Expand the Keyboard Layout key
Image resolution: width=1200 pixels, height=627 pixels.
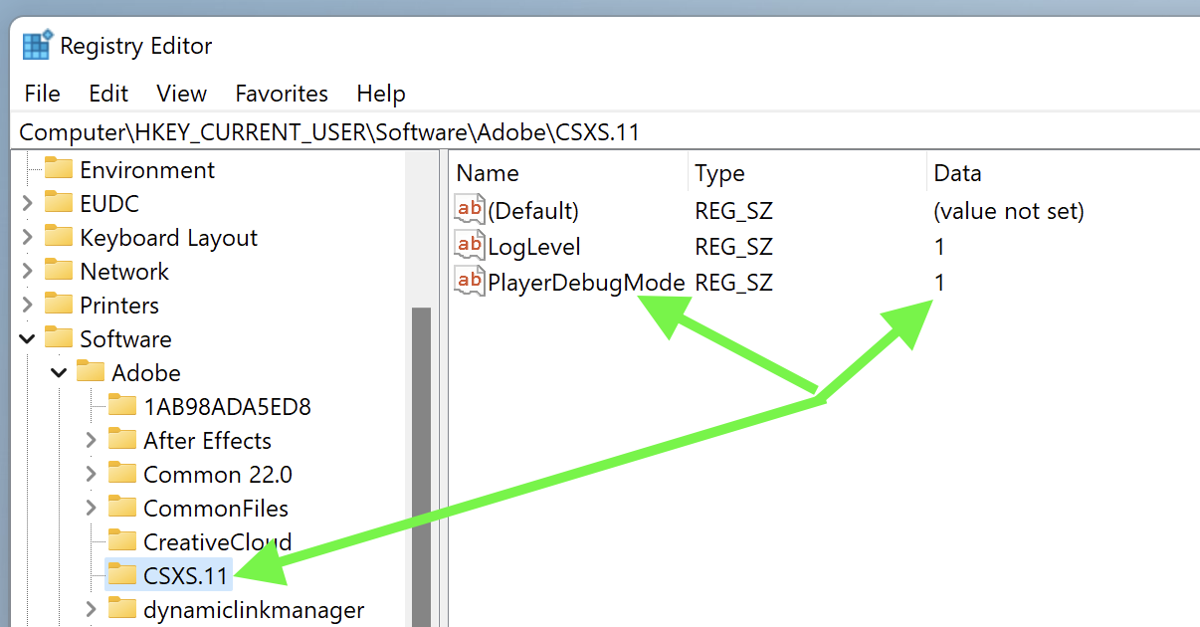tap(27, 238)
